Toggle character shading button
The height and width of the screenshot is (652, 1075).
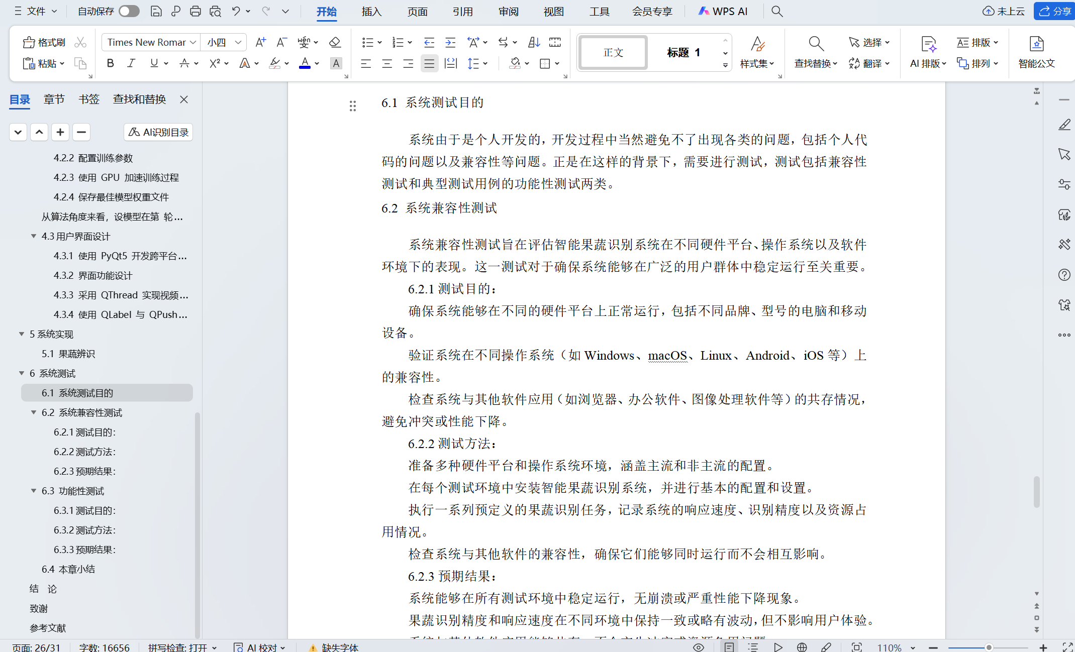click(x=336, y=63)
